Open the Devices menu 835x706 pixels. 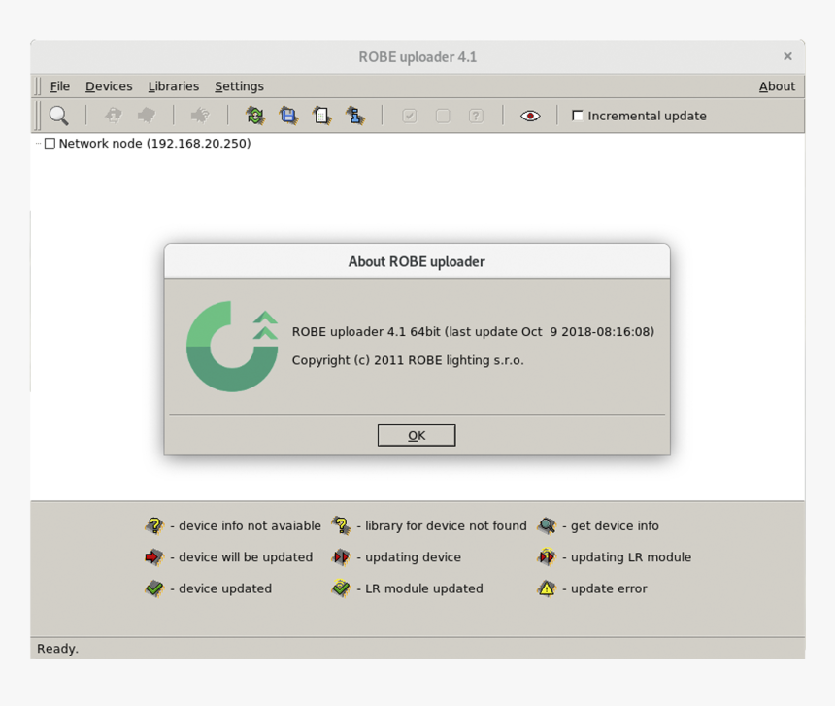pos(109,86)
